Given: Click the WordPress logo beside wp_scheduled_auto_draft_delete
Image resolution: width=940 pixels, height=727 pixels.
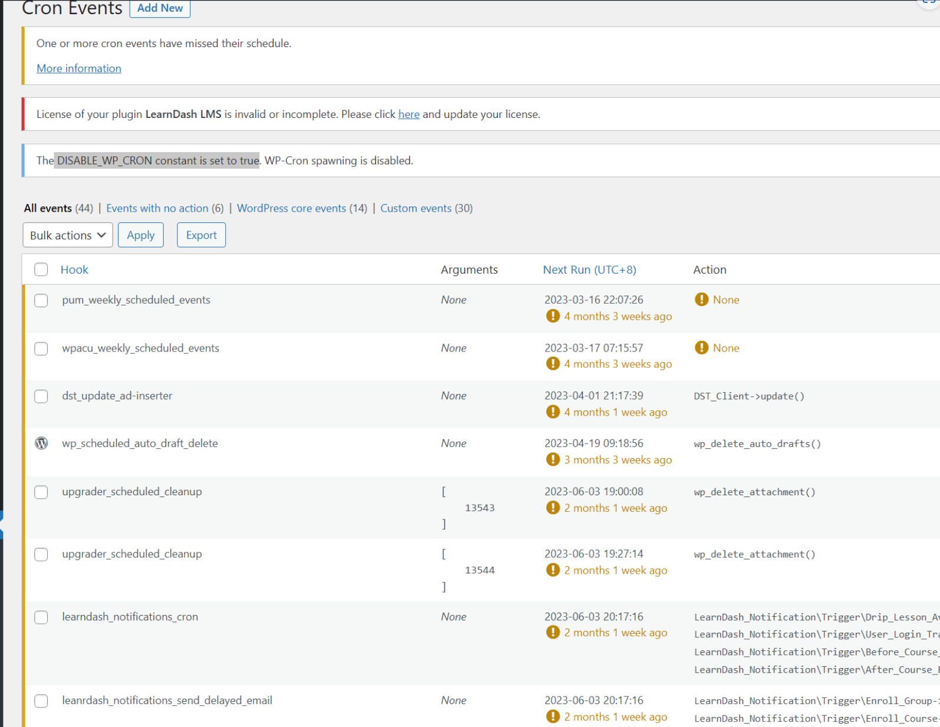Looking at the screenshot, I should pyautogui.click(x=41, y=443).
